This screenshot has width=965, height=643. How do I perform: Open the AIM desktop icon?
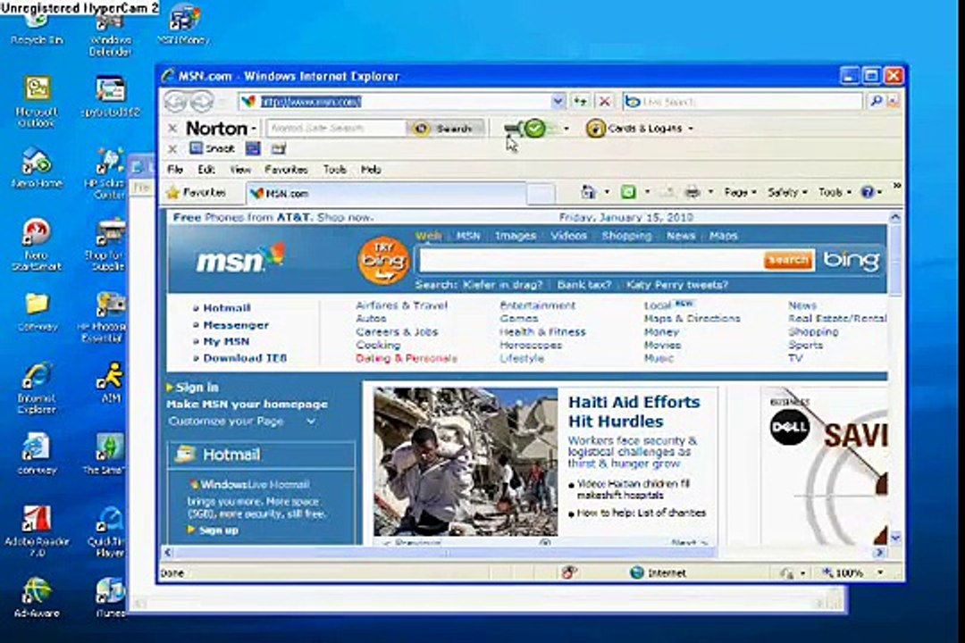coord(111,383)
